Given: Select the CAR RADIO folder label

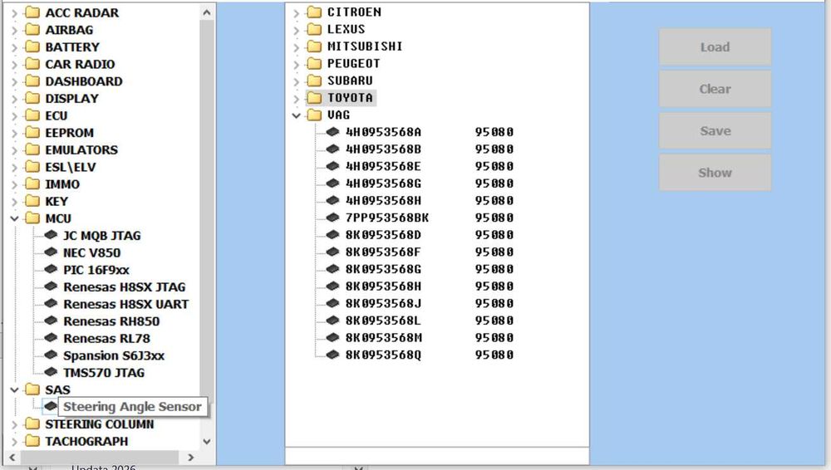Looking at the screenshot, I should tap(80, 64).
